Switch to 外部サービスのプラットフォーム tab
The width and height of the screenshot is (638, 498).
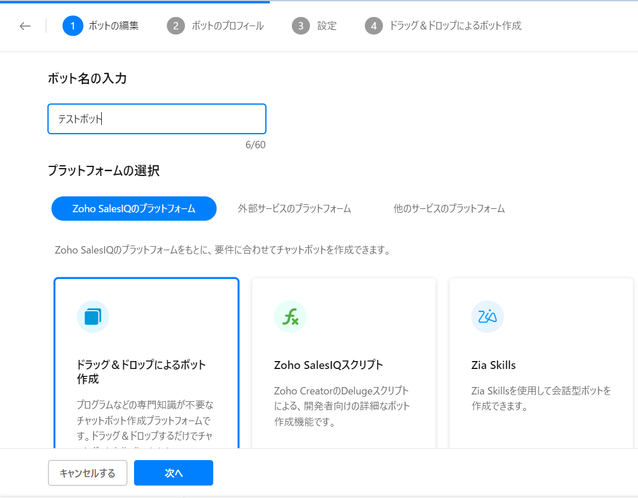click(294, 208)
